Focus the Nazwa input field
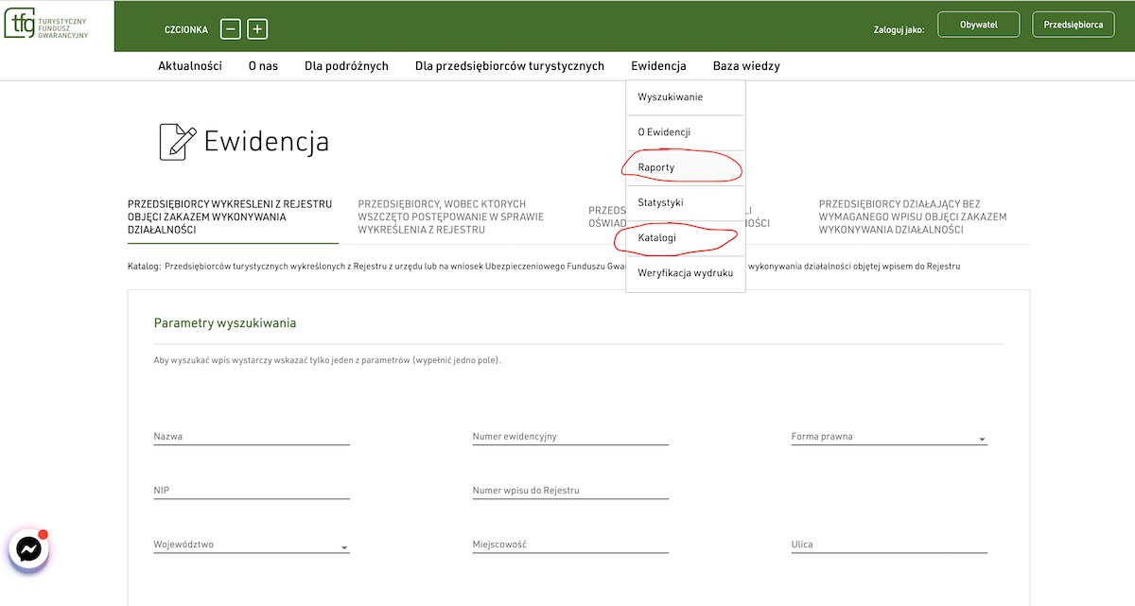 pyautogui.click(x=251, y=437)
